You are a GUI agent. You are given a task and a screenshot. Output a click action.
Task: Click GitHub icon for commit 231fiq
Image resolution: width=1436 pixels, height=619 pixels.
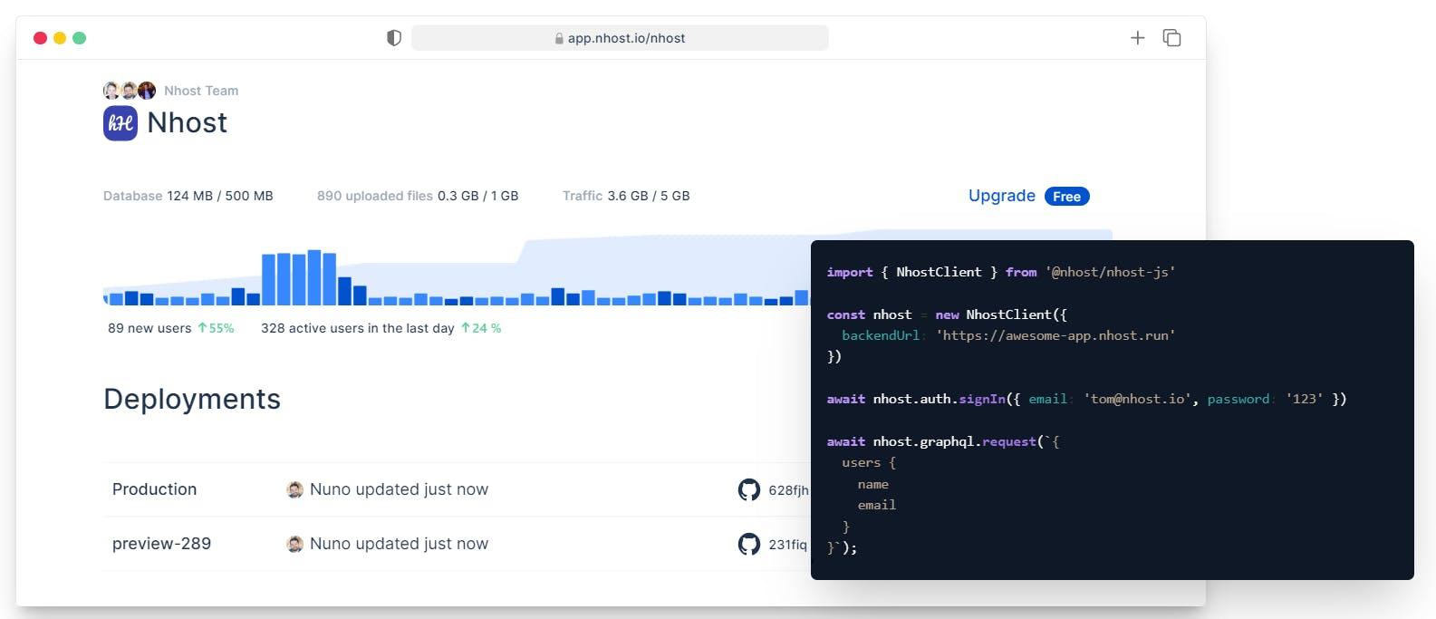click(x=749, y=544)
